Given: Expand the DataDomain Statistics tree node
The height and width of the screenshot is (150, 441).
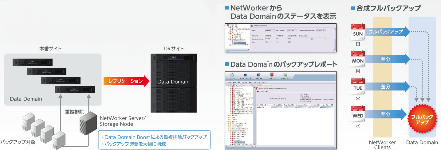Looking at the screenshot, I should [x=228, y=131].
